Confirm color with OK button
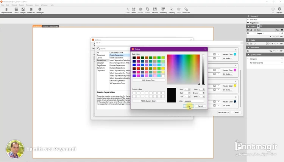This screenshot has height=162, width=284. (188, 106)
